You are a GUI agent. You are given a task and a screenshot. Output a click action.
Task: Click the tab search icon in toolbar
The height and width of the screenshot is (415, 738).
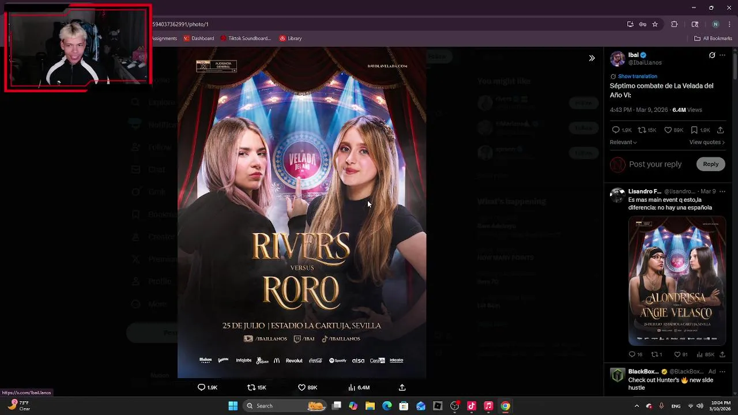pyautogui.click(x=695, y=24)
